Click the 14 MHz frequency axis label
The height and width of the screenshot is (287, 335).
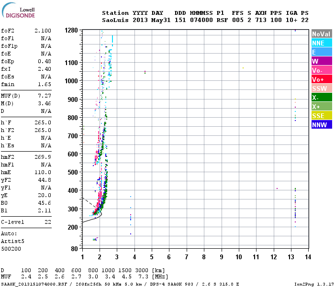(308, 257)
